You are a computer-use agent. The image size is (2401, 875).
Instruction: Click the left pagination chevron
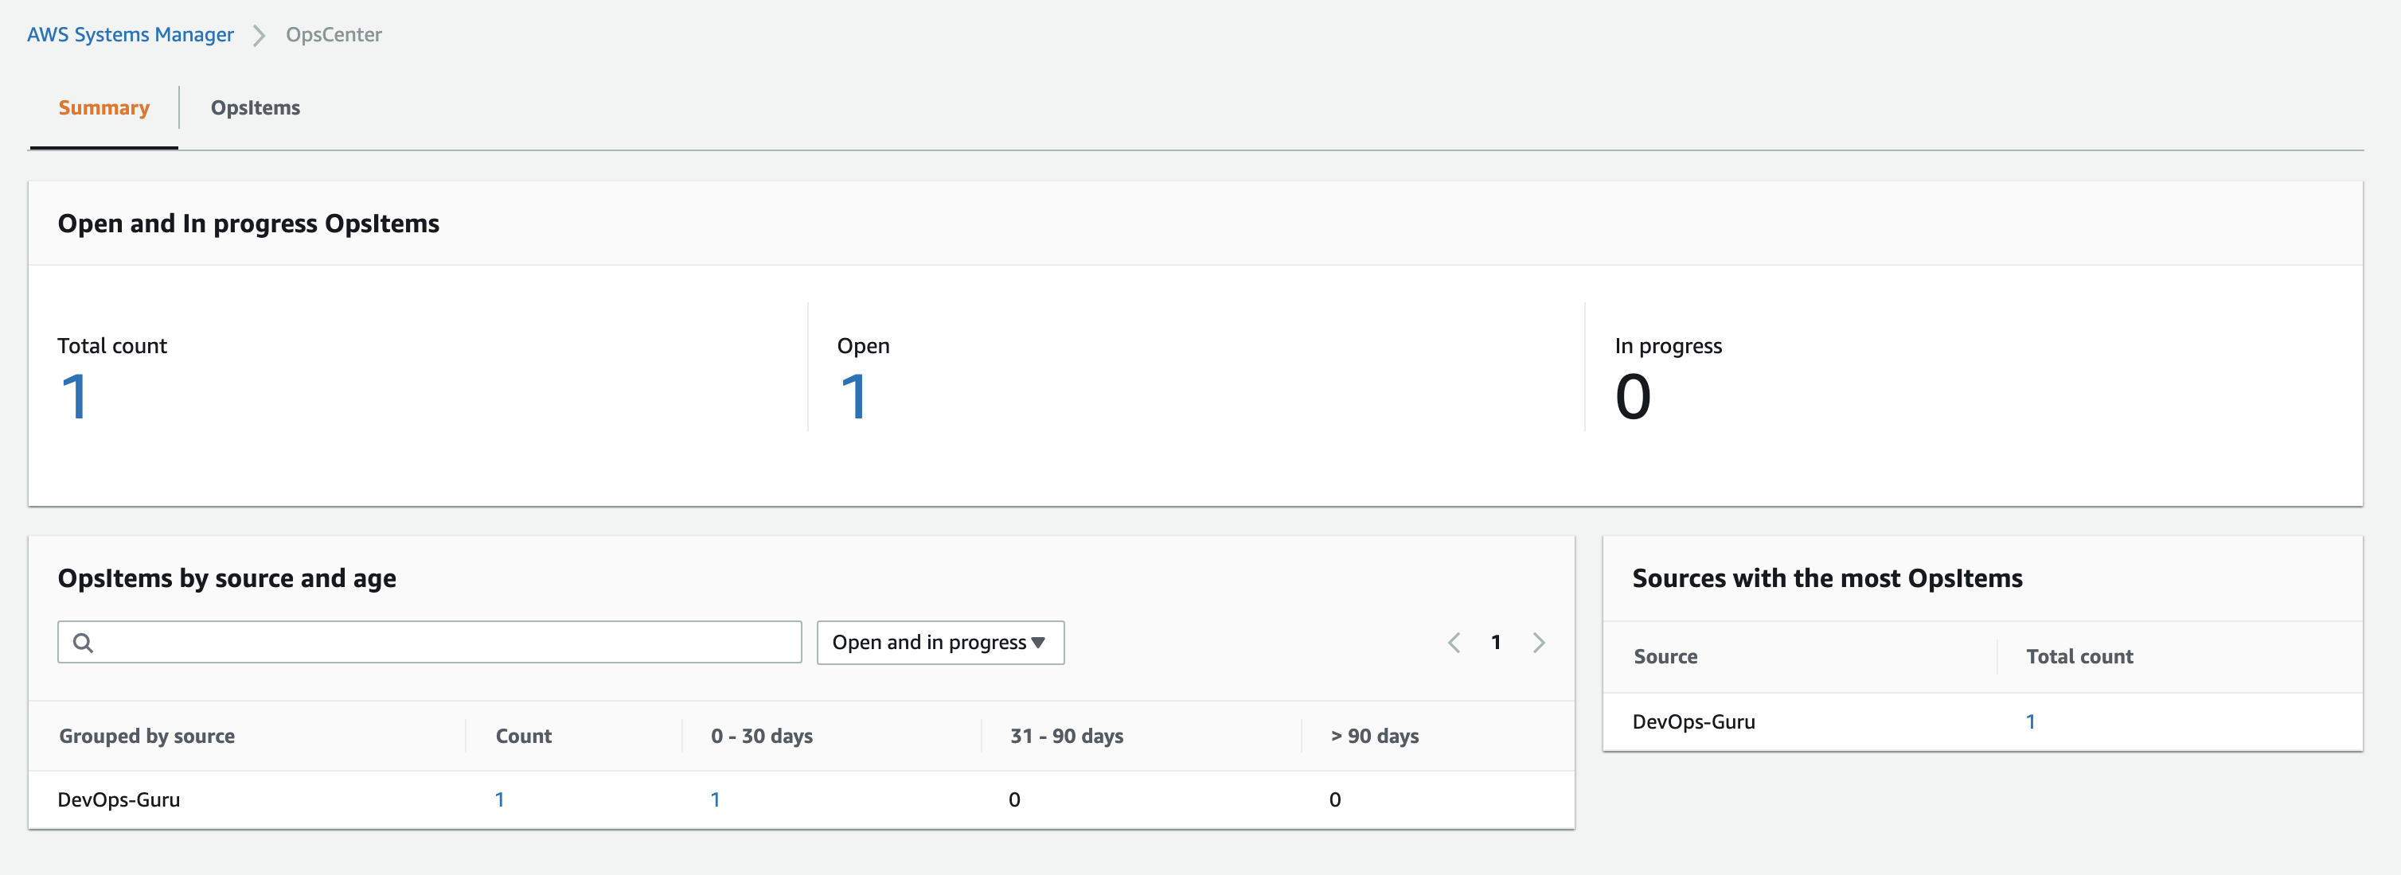click(x=1454, y=642)
